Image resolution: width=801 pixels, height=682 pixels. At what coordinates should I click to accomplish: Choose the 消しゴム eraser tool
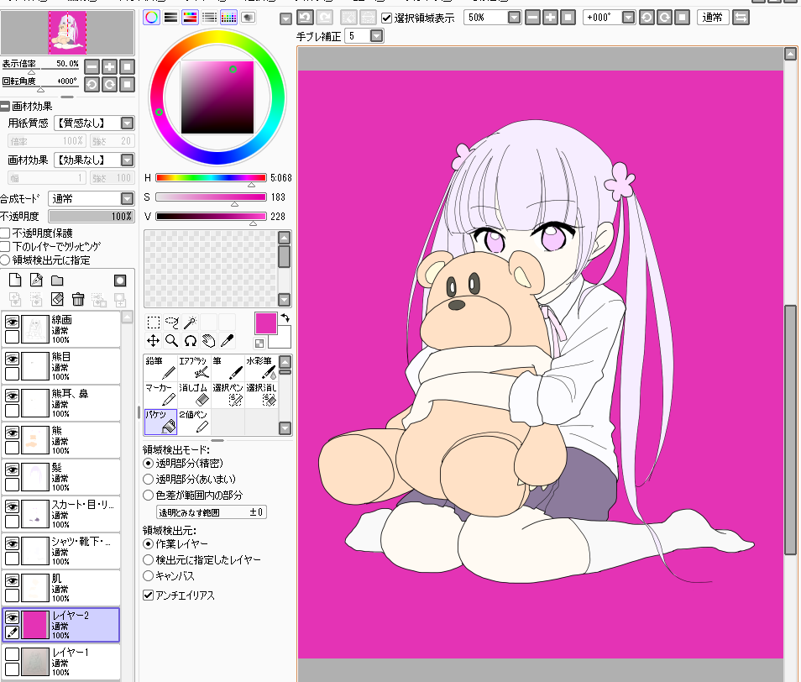click(194, 395)
